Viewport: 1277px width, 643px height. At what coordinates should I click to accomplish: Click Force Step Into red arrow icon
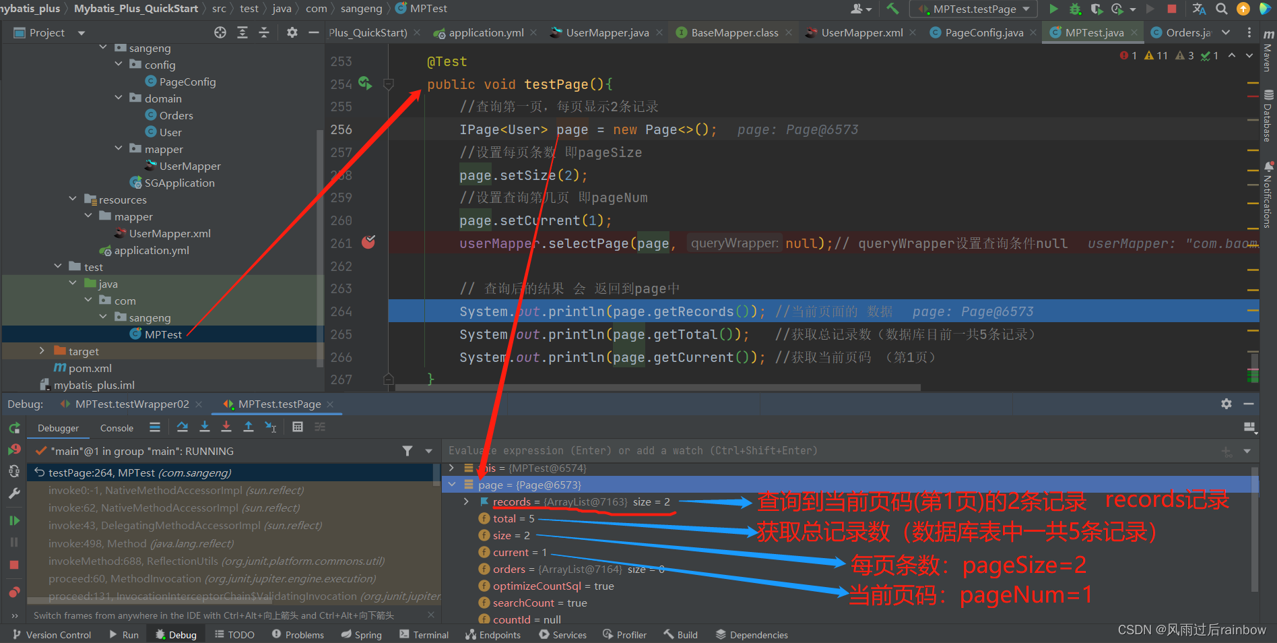[226, 427]
